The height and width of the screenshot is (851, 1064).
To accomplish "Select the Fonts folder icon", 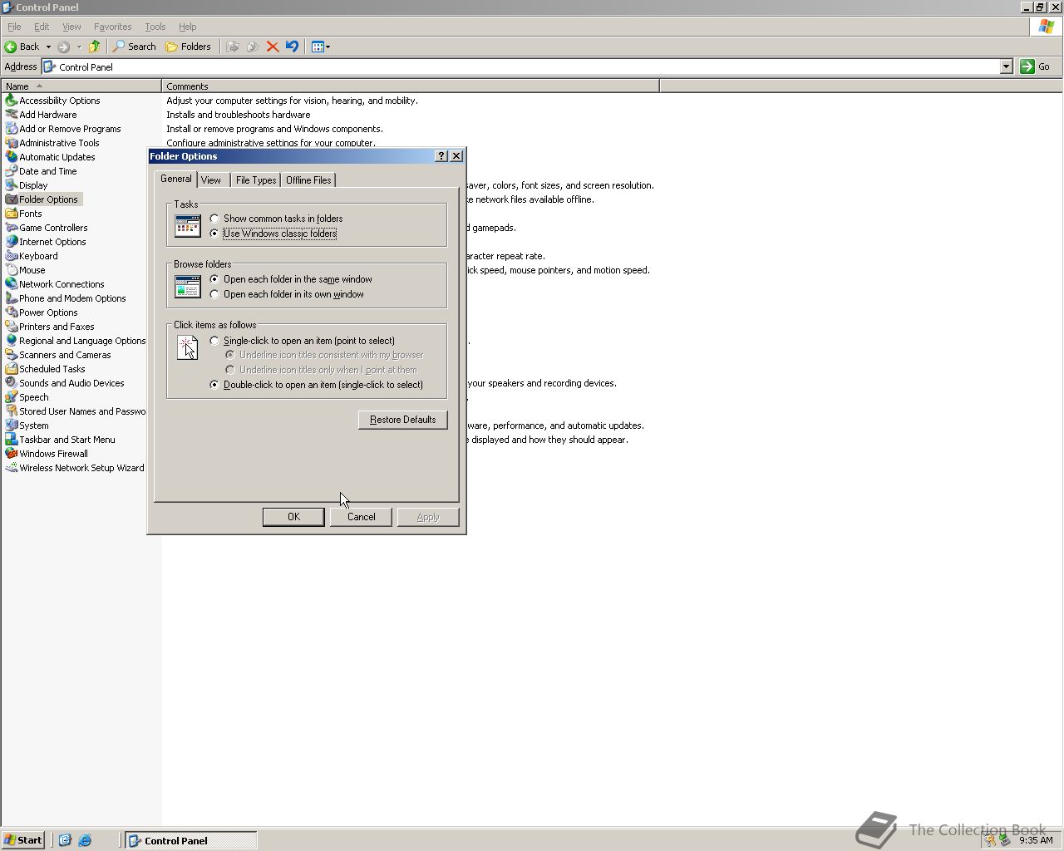I will 12,214.
